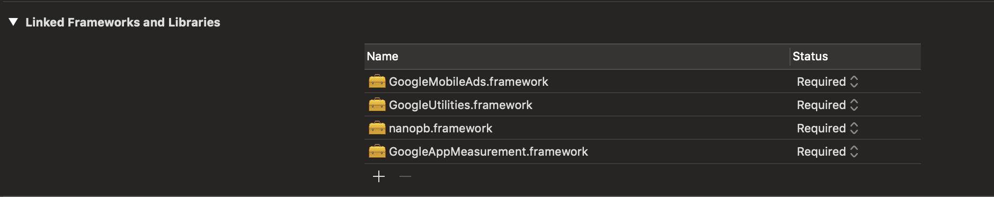Collapse Linked Frameworks and Libraries section
This screenshot has height=197, width=994.
(14, 22)
